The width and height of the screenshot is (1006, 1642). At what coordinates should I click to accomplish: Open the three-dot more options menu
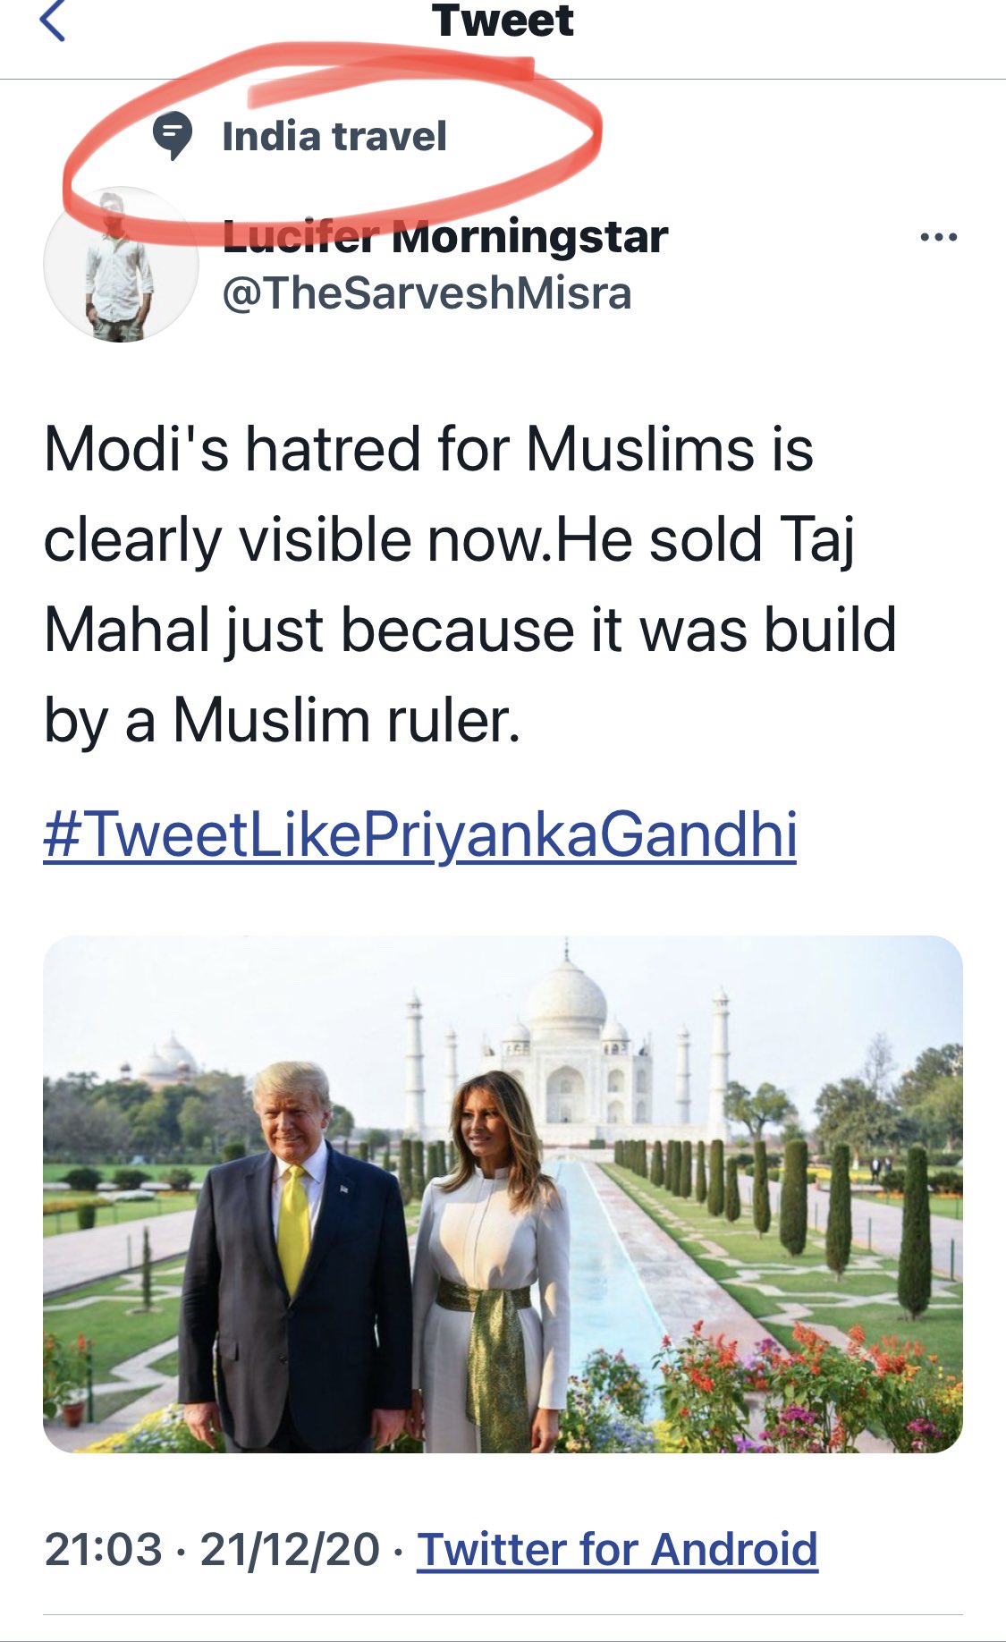click(x=938, y=237)
